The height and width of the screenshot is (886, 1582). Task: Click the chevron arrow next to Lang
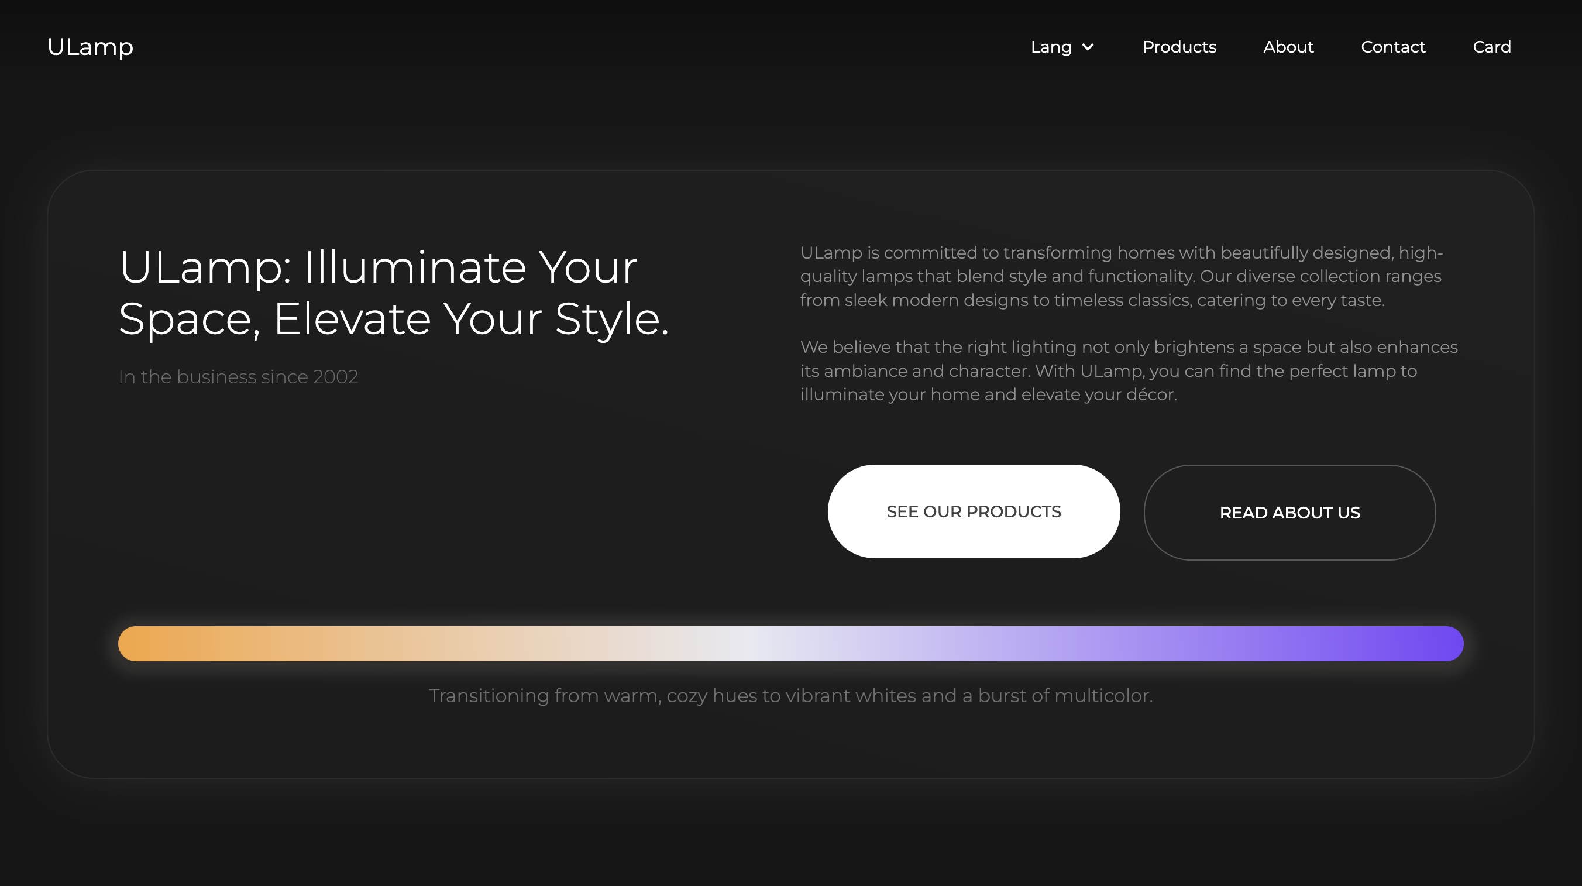tap(1088, 47)
